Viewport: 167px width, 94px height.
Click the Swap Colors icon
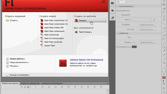coord(164,84)
